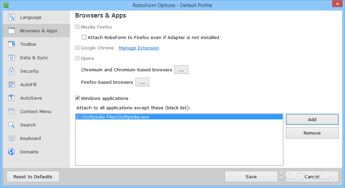The height and width of the screenshot is (188, 345).
Task: Save the options
Action: [x=251, y=177]
